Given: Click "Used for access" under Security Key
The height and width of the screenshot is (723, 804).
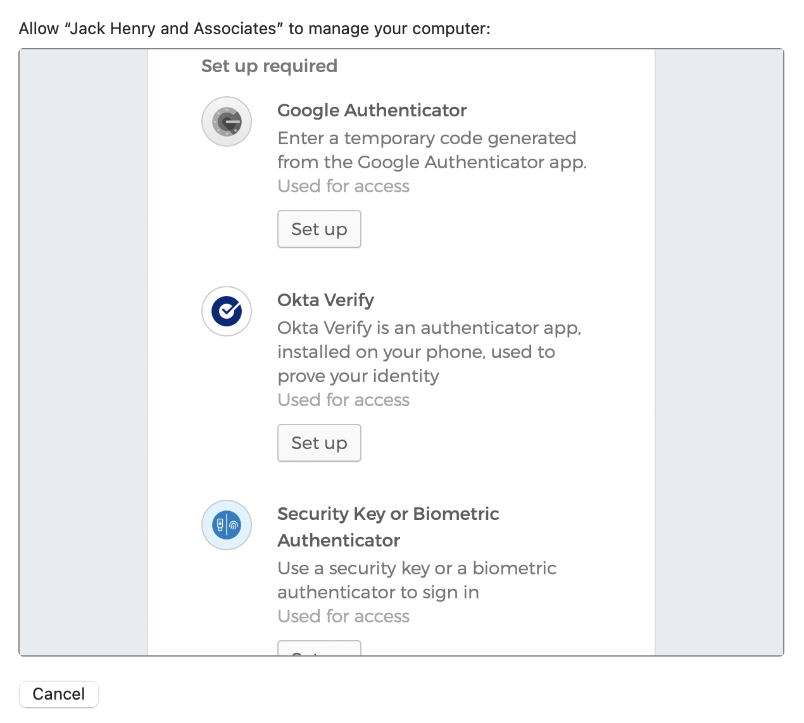Looking at the screenshot, I should pyautogui.click(x=343, y=616).
